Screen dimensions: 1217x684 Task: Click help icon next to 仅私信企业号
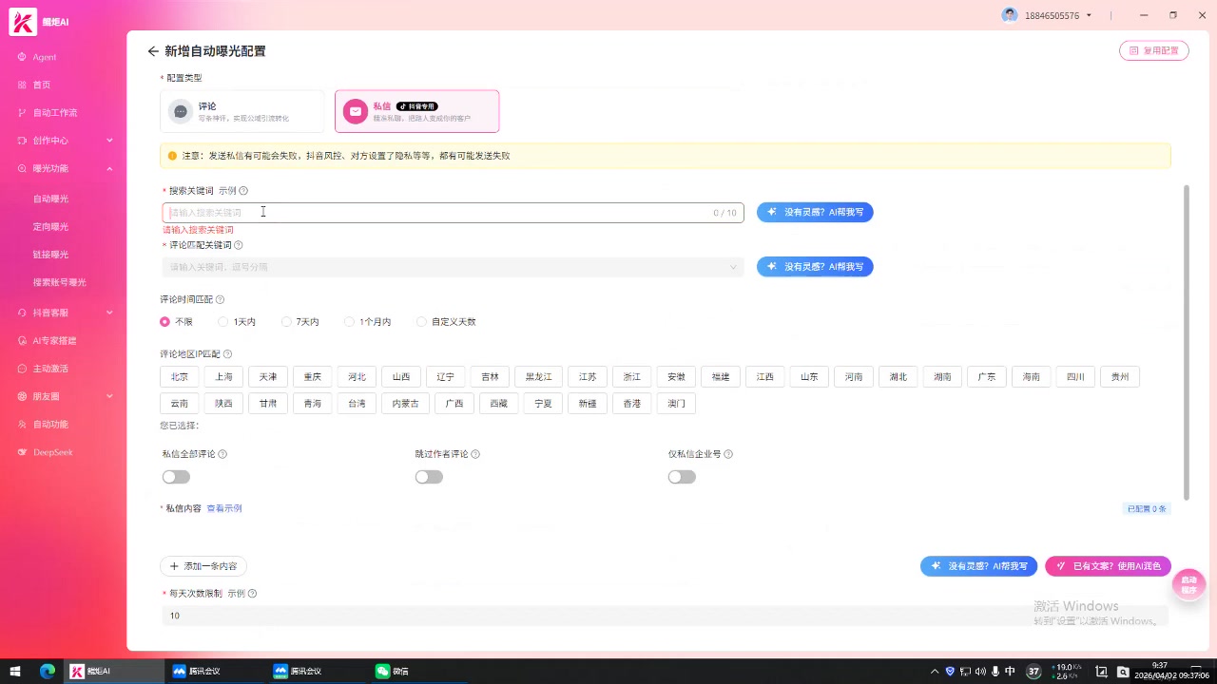coord(728,454)
